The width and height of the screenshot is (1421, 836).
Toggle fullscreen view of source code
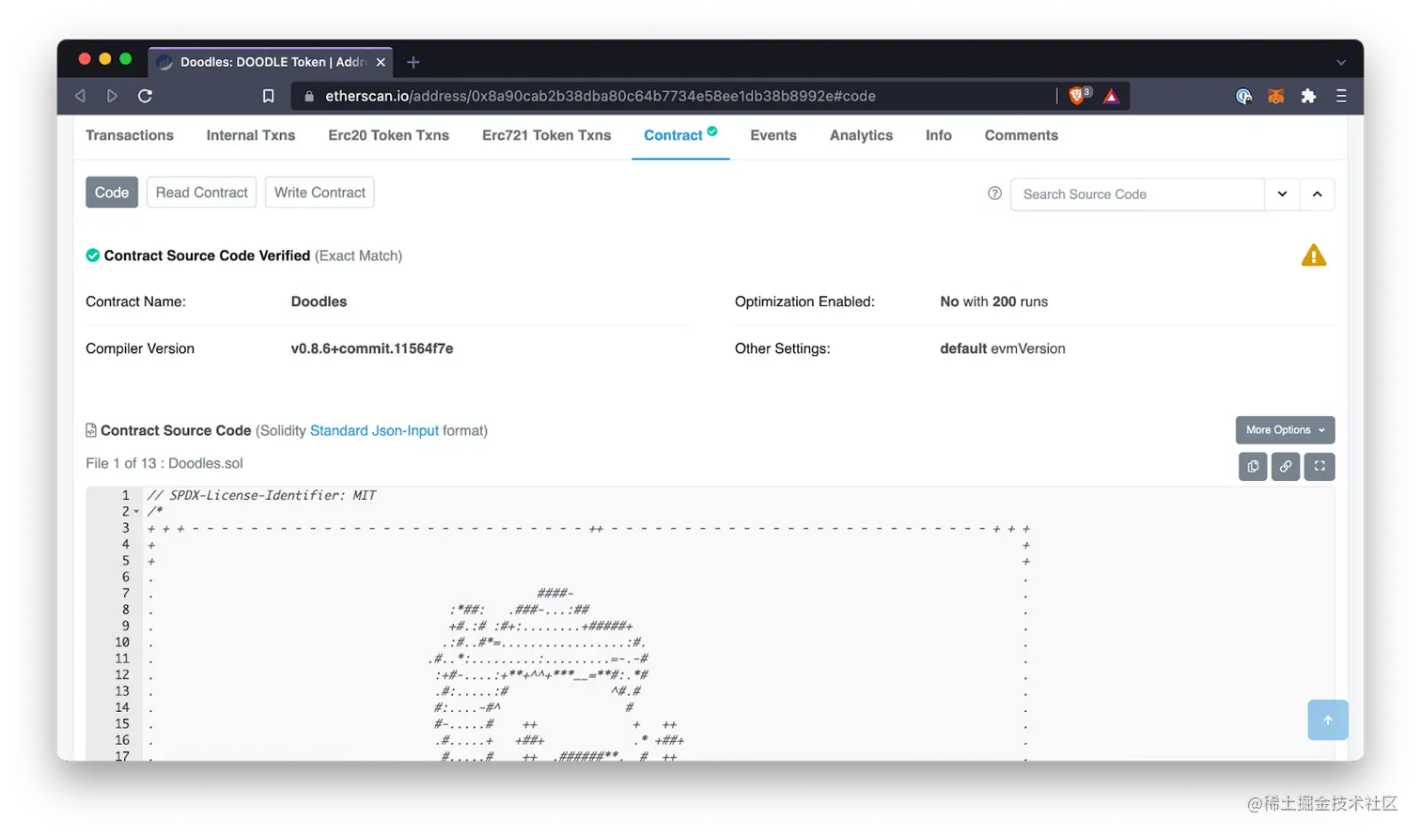click(x=1319, y=466)
